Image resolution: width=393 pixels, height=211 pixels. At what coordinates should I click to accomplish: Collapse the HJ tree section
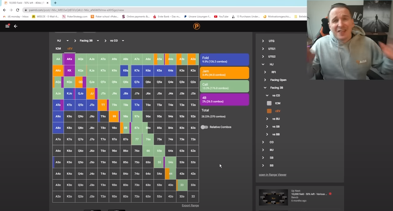(x=263, y=64)
